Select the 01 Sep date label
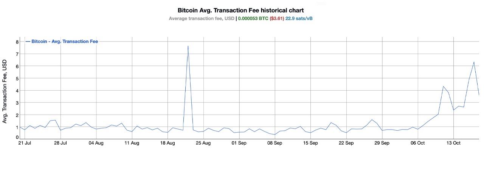Viewport: 484px width, 170px height. (x=239, y=143)
